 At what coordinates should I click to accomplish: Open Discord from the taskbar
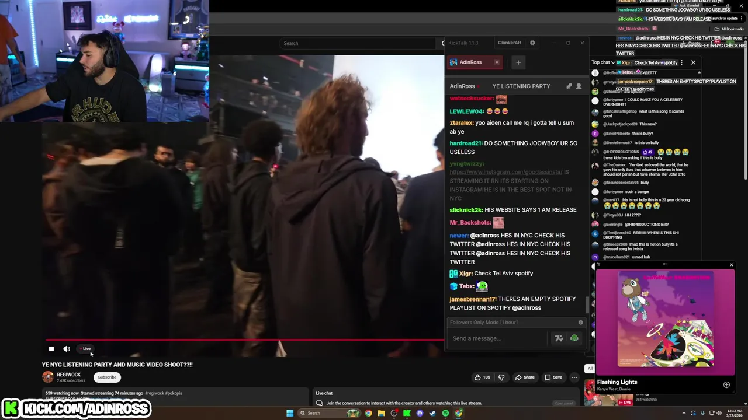(420, 413)
